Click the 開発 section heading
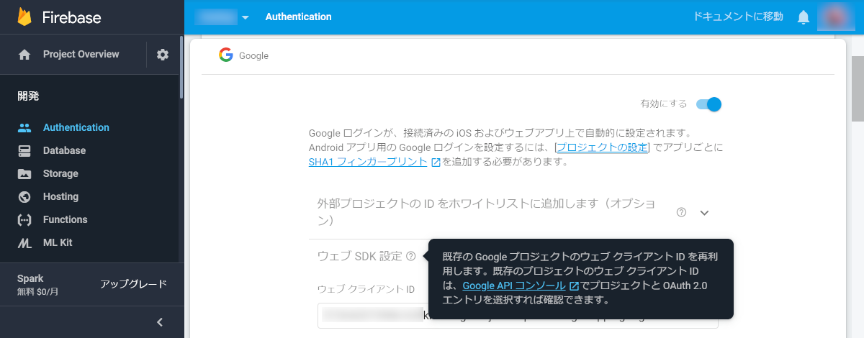The image size is (864, 338). pyautogui.click(x=28, y=96)
